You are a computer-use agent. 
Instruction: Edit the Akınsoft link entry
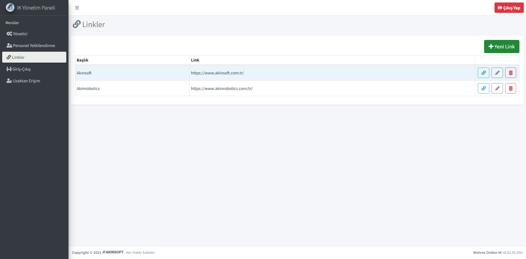(x=497, y=73)
